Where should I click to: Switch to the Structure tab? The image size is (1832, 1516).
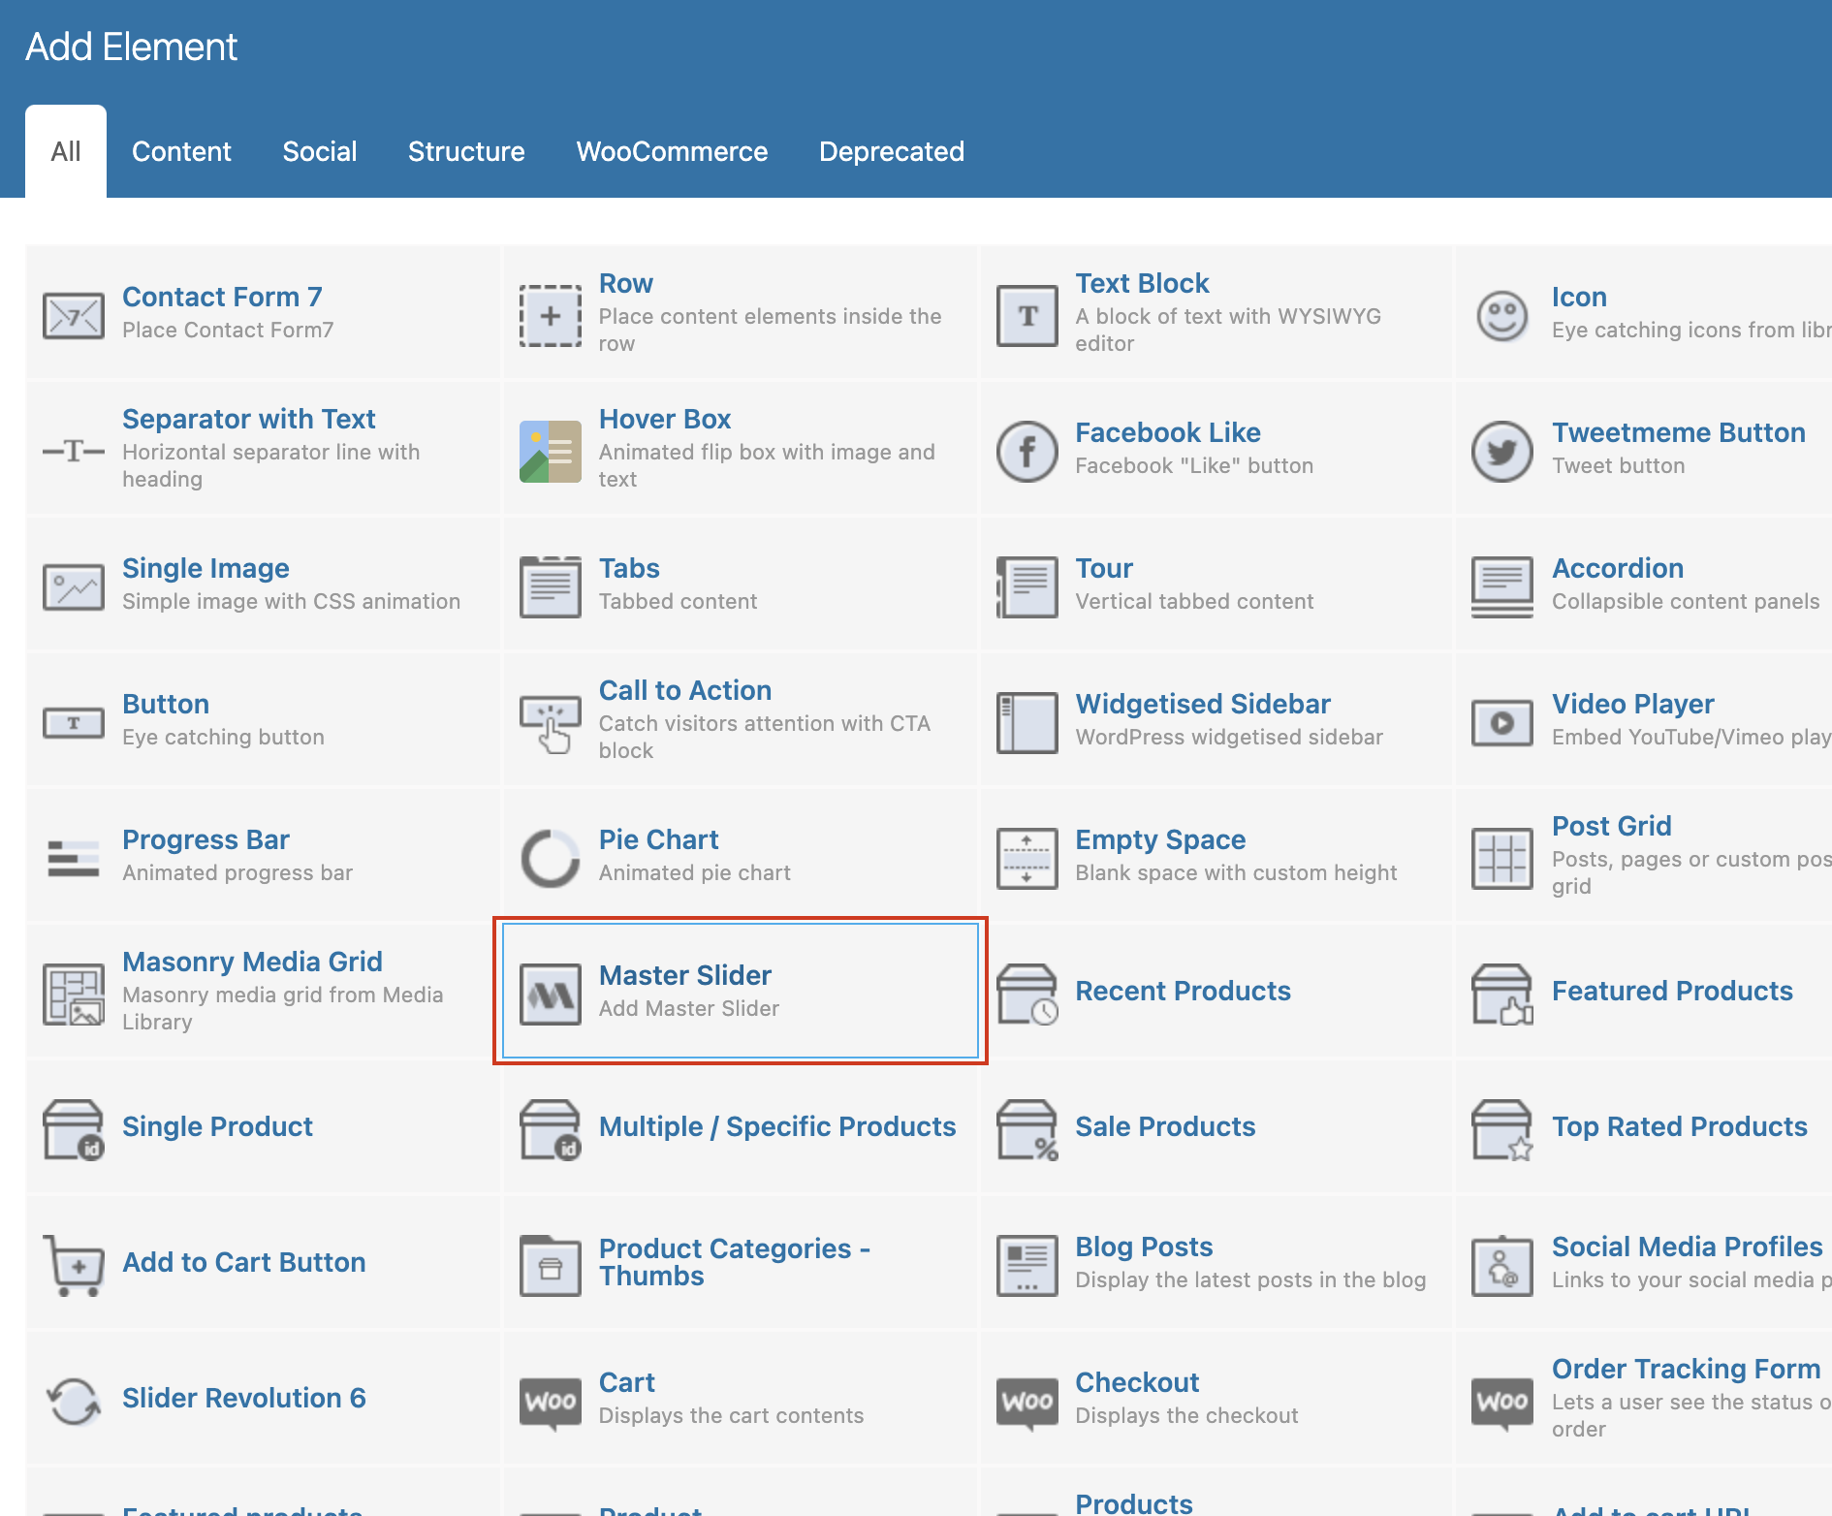tap(466, 151)
